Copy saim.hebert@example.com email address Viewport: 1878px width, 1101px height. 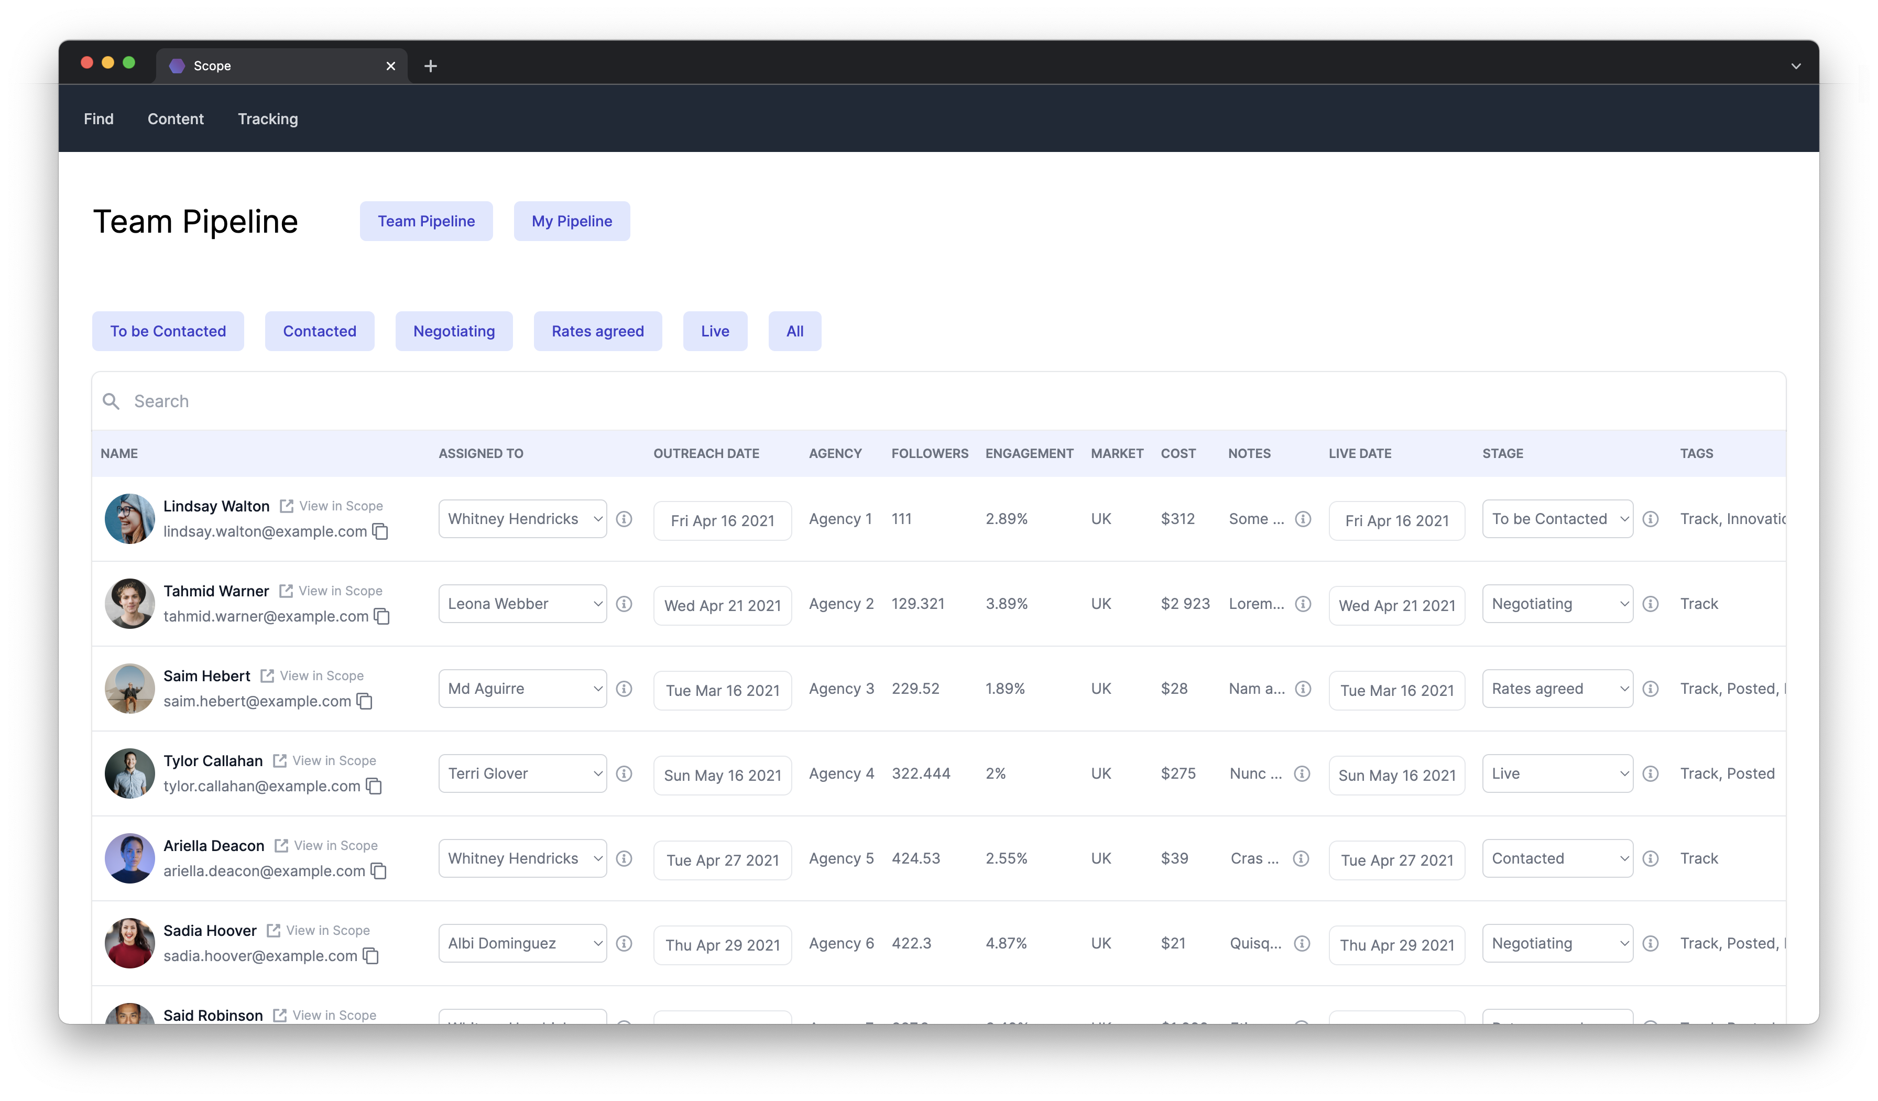pos(364,702)
